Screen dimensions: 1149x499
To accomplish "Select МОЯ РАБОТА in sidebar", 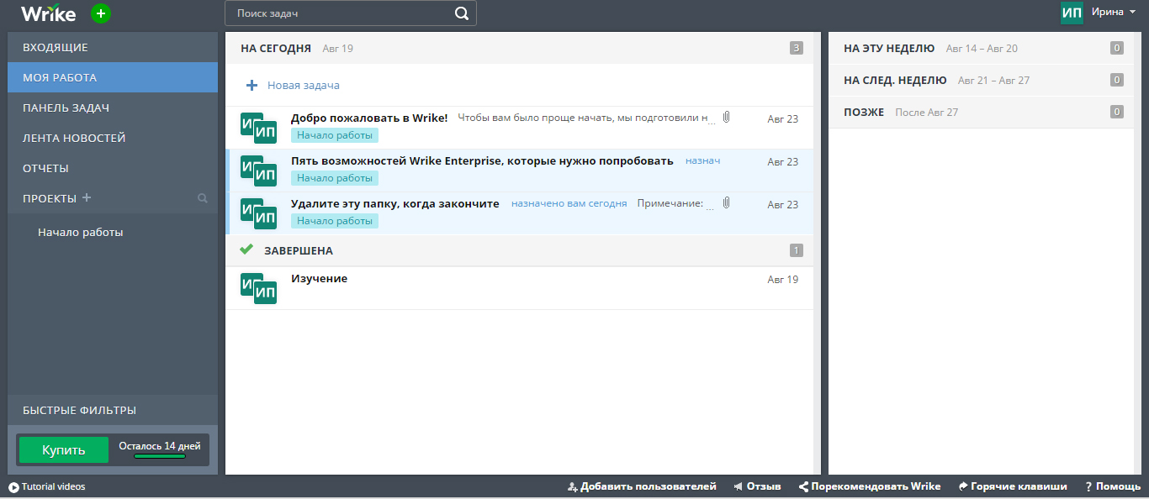I will [x=113, y=77].
